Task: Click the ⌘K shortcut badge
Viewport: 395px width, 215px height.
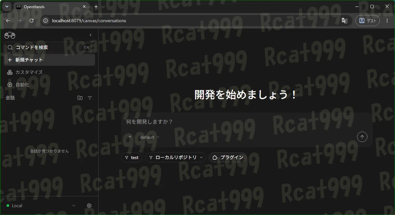Action: 86,47
